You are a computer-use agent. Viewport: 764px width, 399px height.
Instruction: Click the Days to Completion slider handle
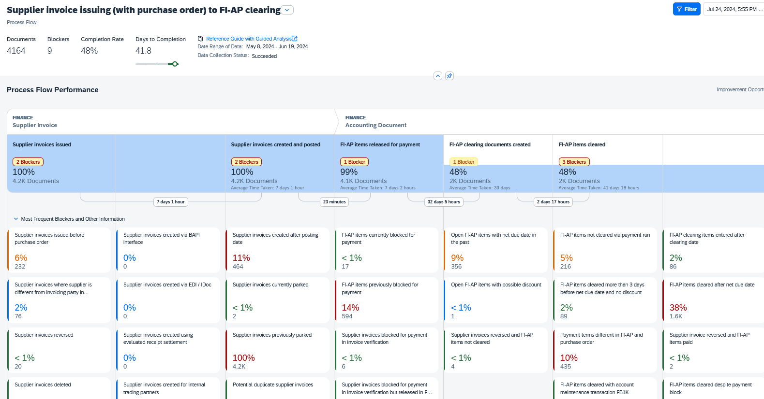click(x=175, y=64)
